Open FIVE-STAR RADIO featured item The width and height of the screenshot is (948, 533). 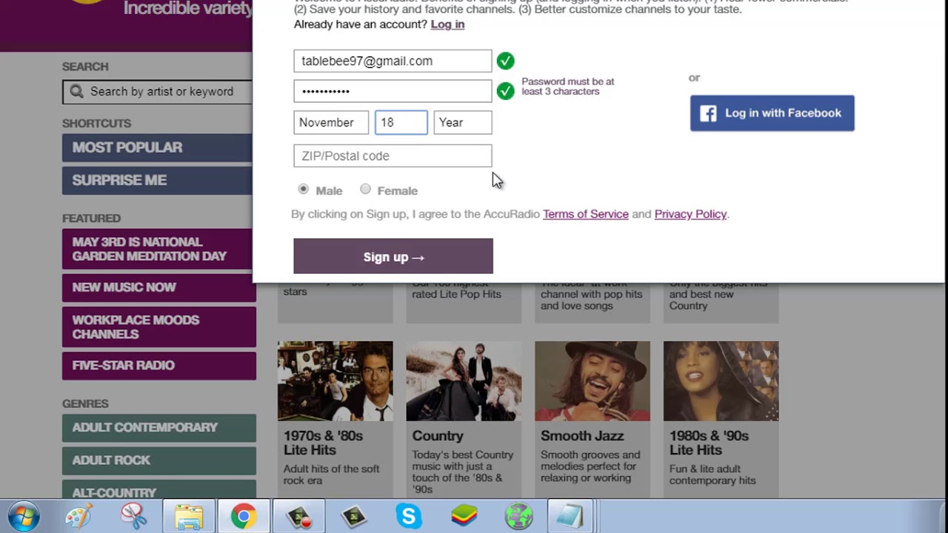click(159, 366)
